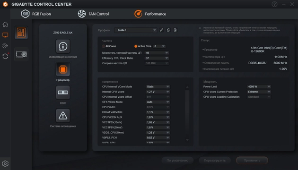Open the Efficiency CPU Clock Ratio dropdown
The width and height of the screenshot is (298, 170).
pos(157,58)
